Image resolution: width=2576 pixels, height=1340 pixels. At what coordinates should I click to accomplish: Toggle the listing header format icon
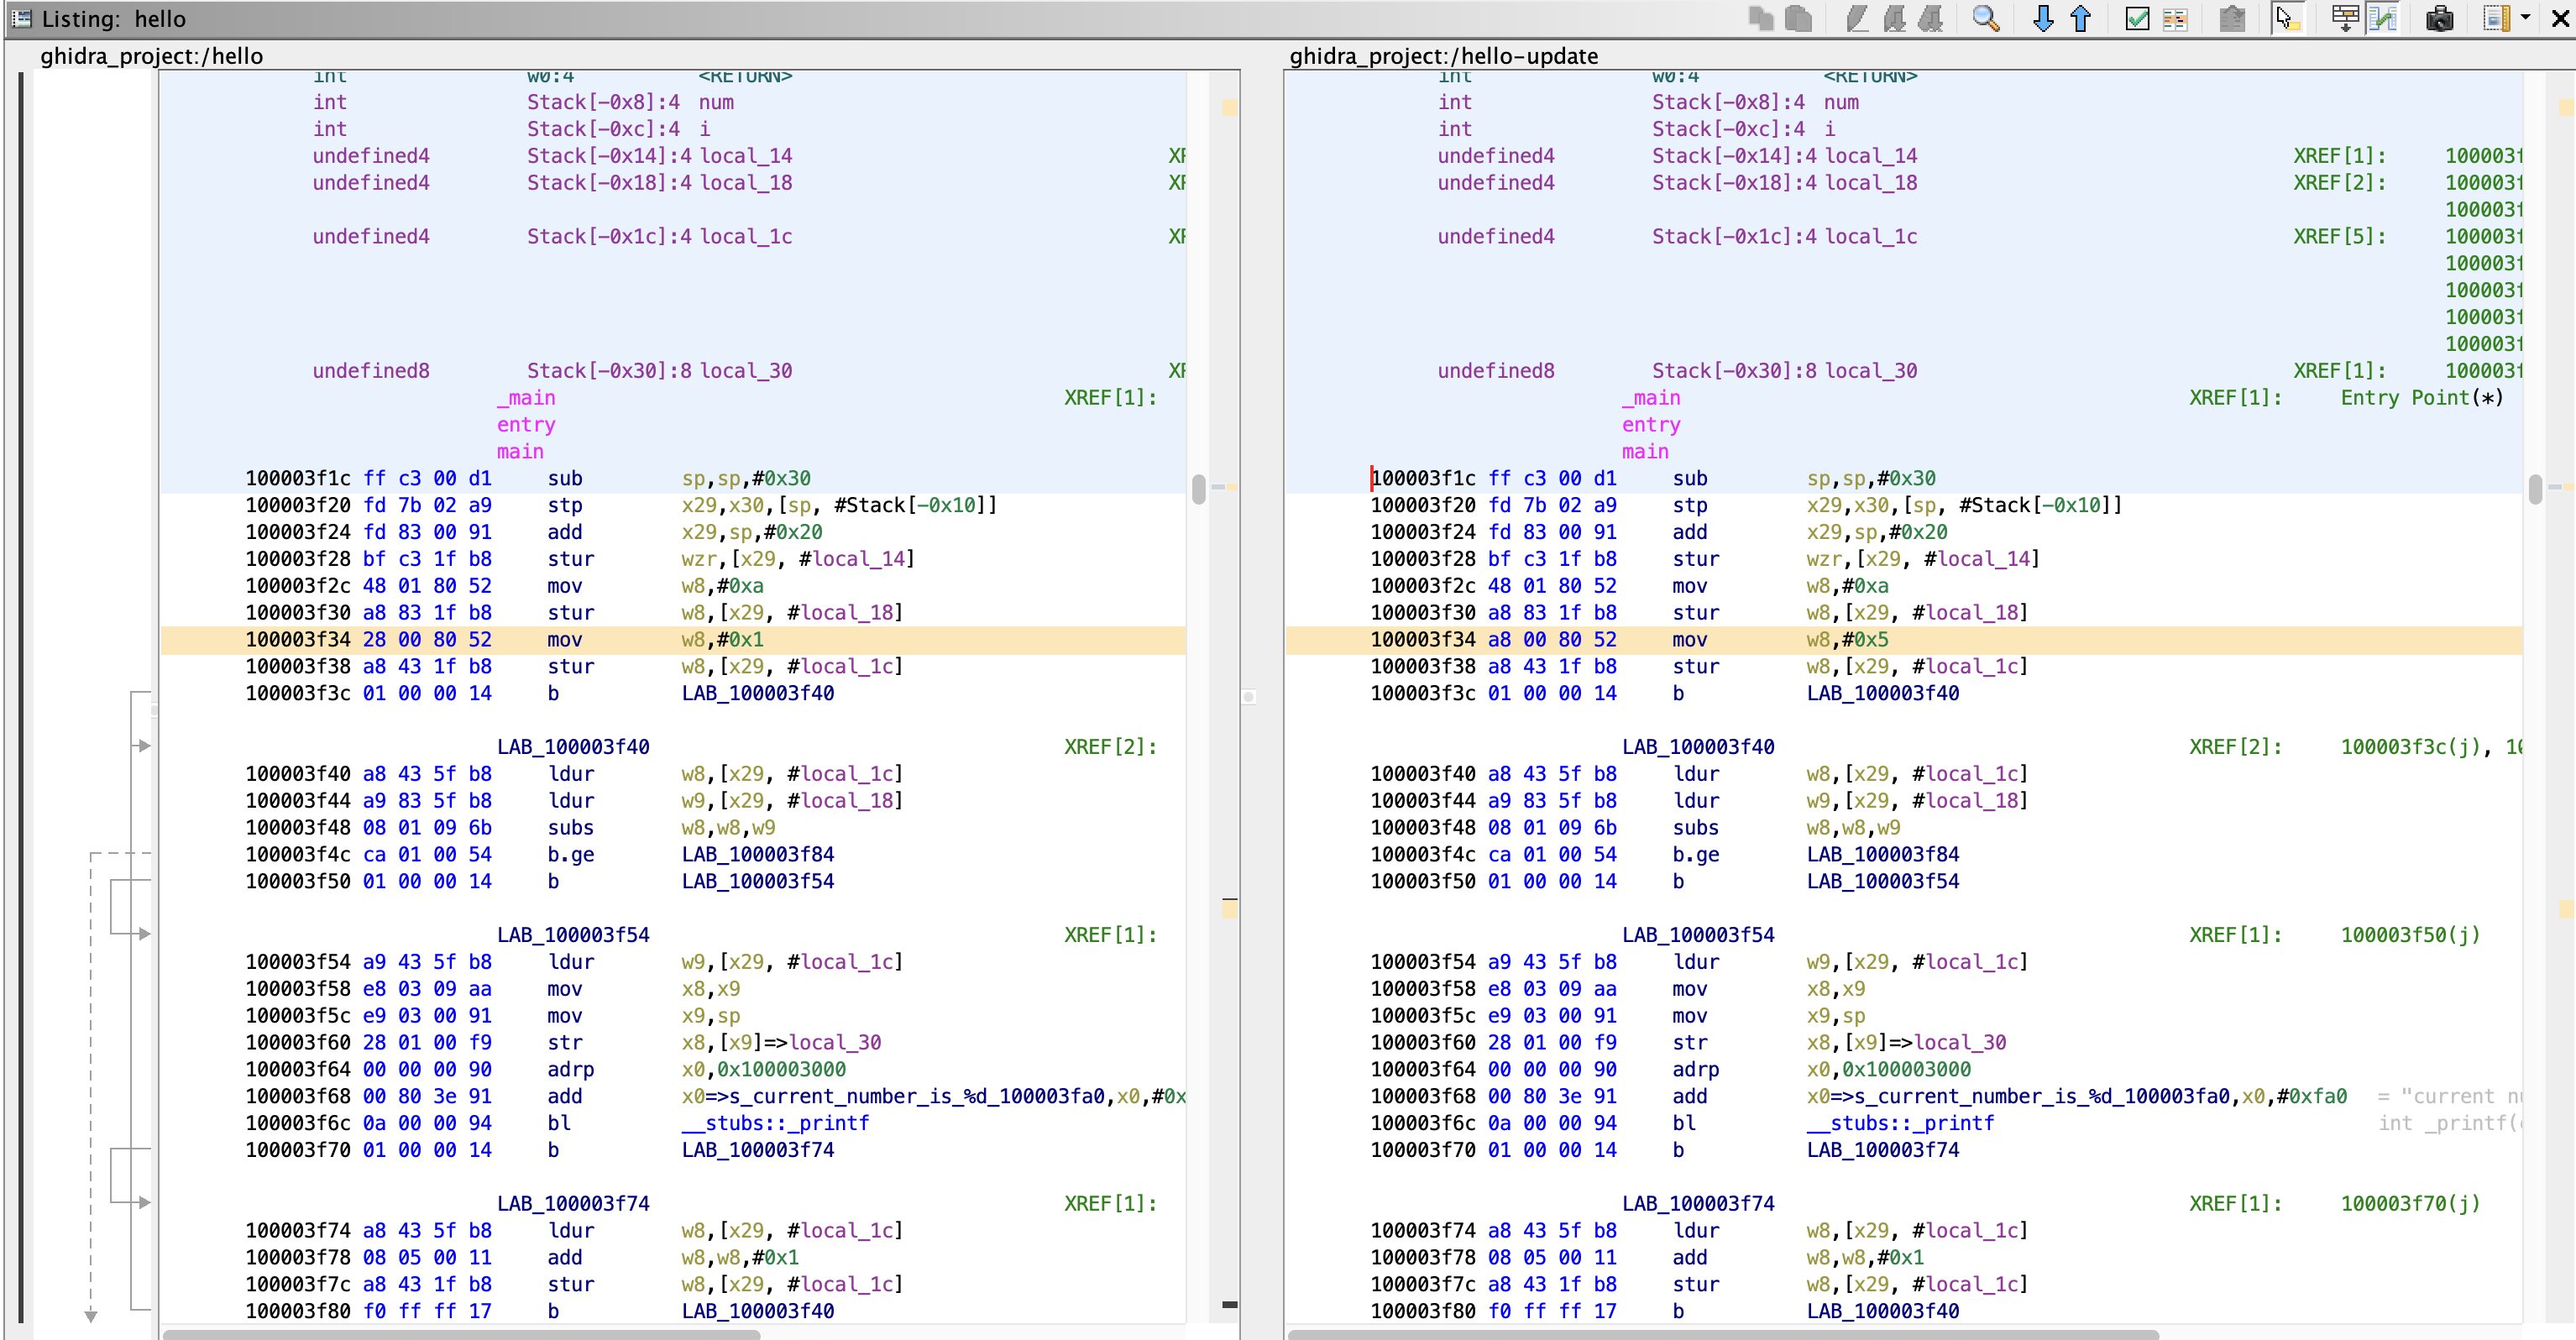tap(2345, 19)
